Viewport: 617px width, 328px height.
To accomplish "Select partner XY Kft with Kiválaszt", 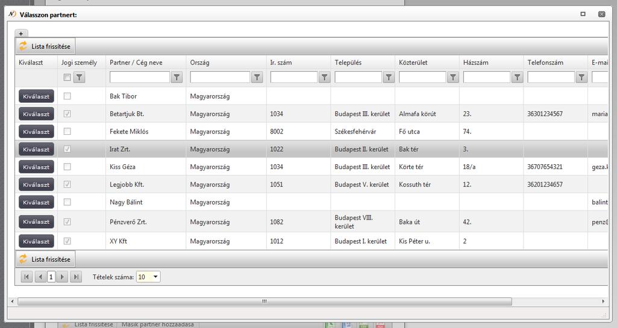I will pos(36,241).
